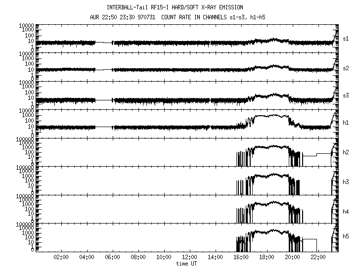Select the 20:00 time axis tick label
Image resolution: width=356 pixels, height=272 pixels.
292,258
